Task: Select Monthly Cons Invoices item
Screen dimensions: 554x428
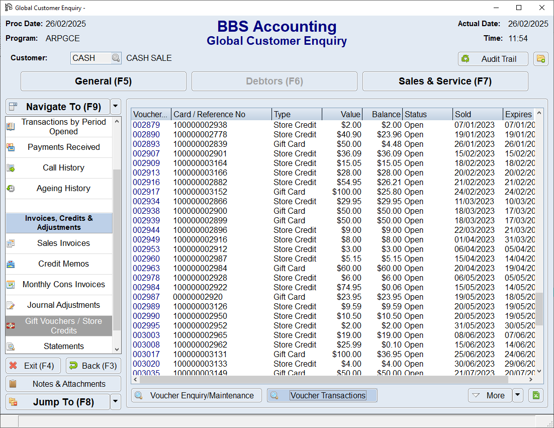Action: 63,285
